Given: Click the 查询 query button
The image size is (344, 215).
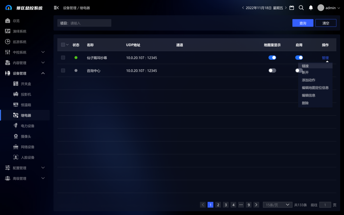Looking at the screenshot, I should point(303,23).
